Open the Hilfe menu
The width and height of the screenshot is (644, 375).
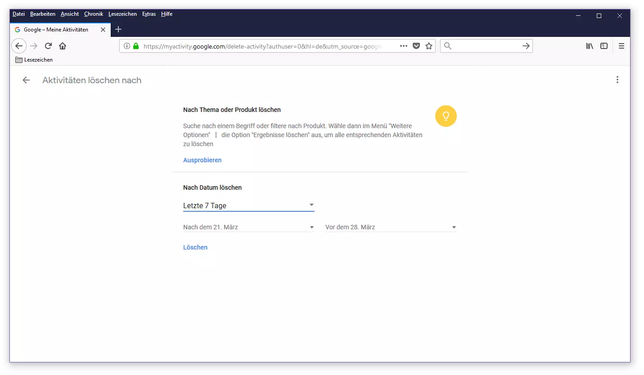click(167, 14)
